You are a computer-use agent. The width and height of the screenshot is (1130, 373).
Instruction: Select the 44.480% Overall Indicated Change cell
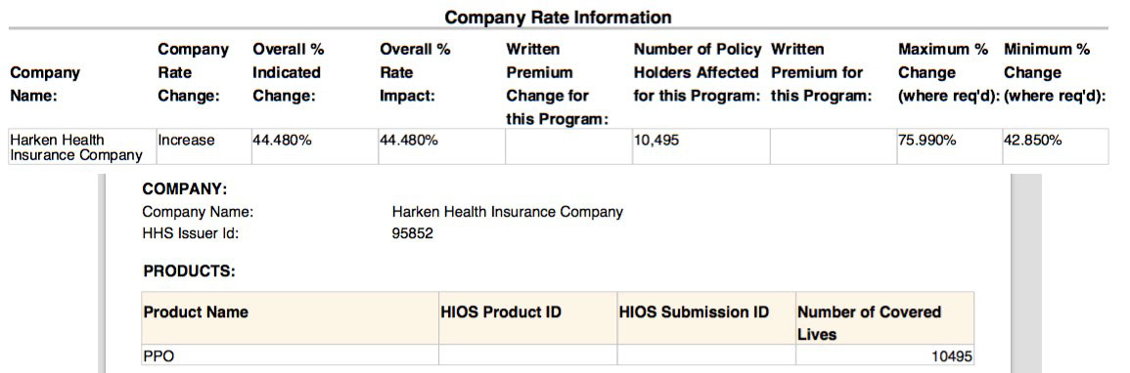coord(313,146)
